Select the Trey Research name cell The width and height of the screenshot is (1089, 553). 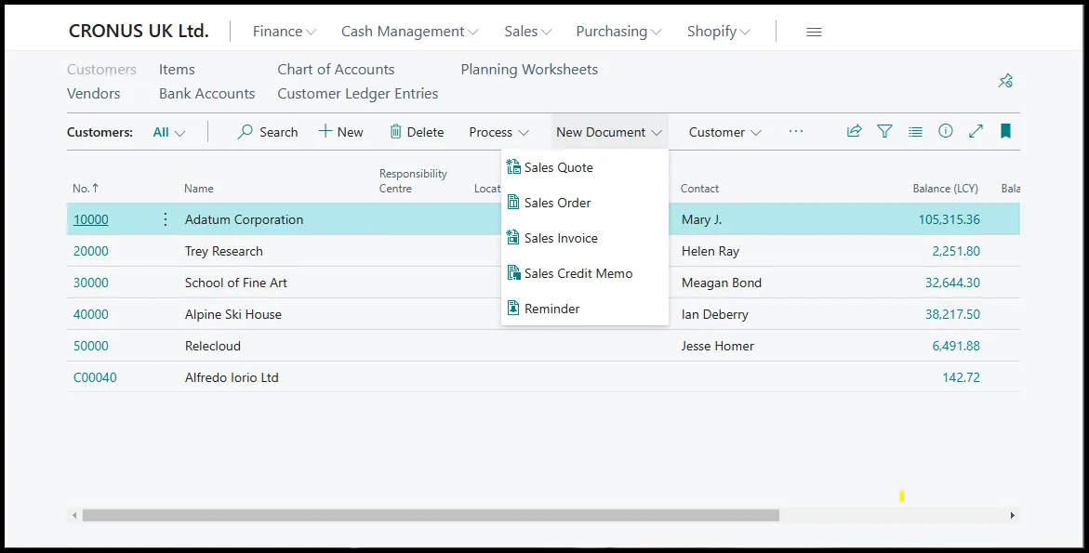tap(223, 251)
